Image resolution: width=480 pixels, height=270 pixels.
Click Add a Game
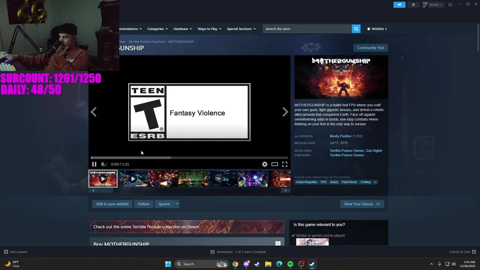(15, 252)
